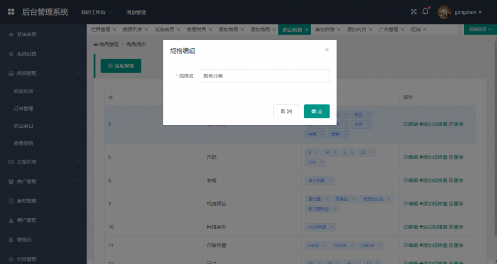
Task: Remove the XXL size tag
Action: pyautogui.click(x=322, y=162)
